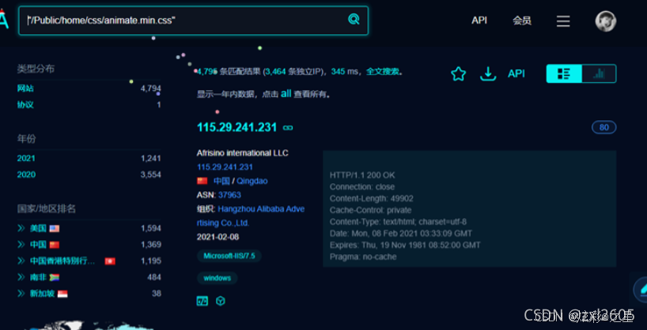The height and width of the screenshot is (330, 647).
Task: Open result heading 115.29.241.231
Action: pyautogui.click(x=236, y=127)
